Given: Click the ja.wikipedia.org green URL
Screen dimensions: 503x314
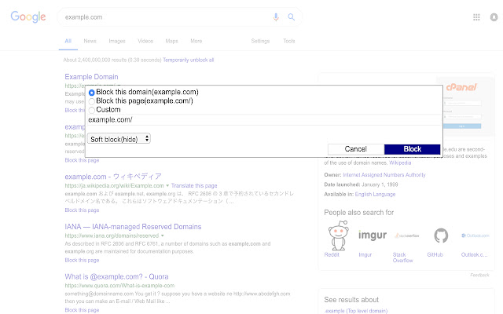Looking at the screenshot, I should [x=114, y=185].
